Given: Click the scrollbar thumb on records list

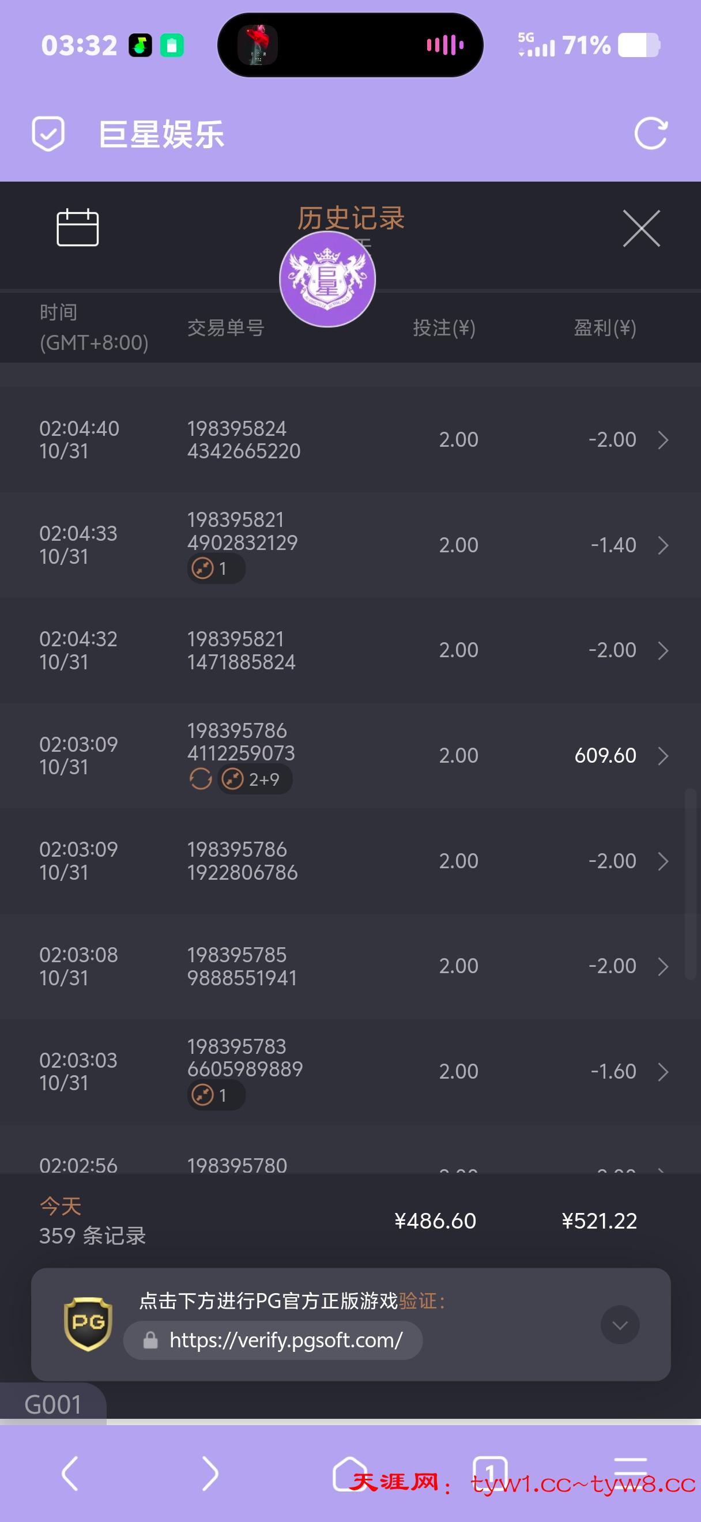Looking at the screenshot, I should coord(689,883).
